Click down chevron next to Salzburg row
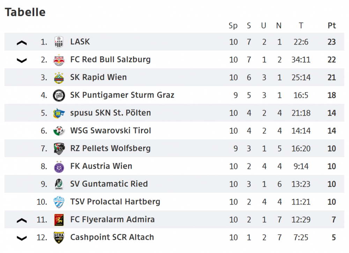Viewport: 349px width, 253px height. tap(22, 61)
